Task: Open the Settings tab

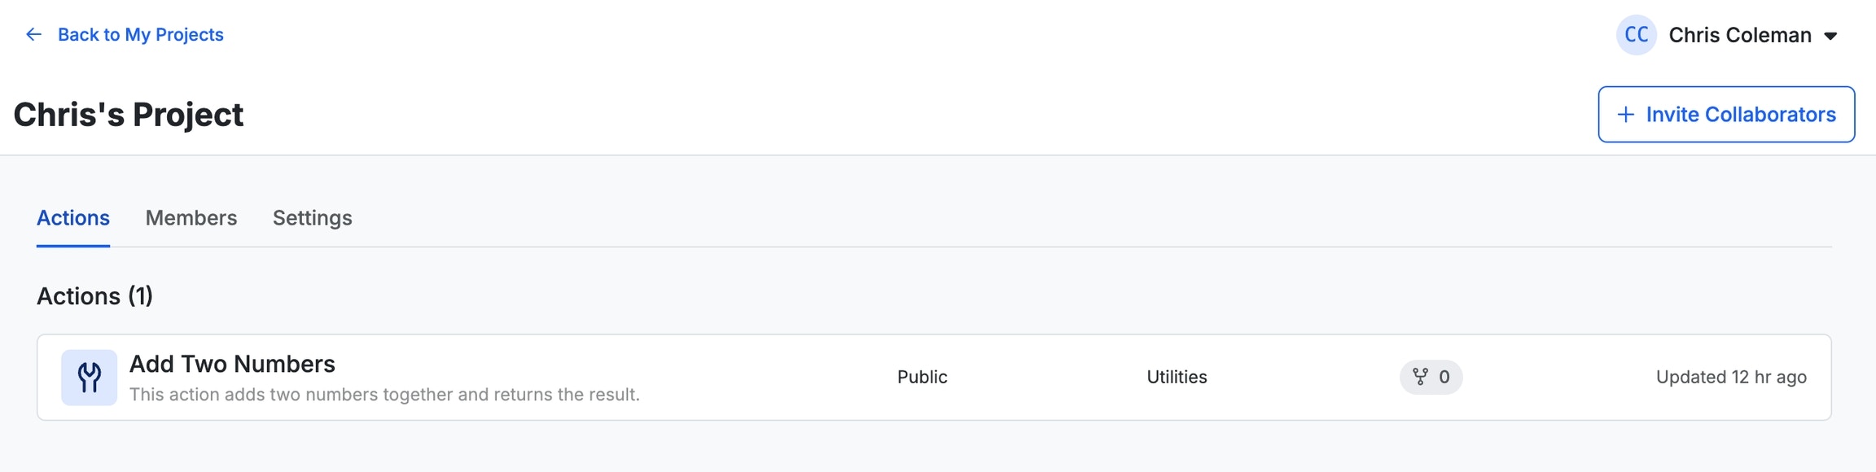Action: (312, 217)
